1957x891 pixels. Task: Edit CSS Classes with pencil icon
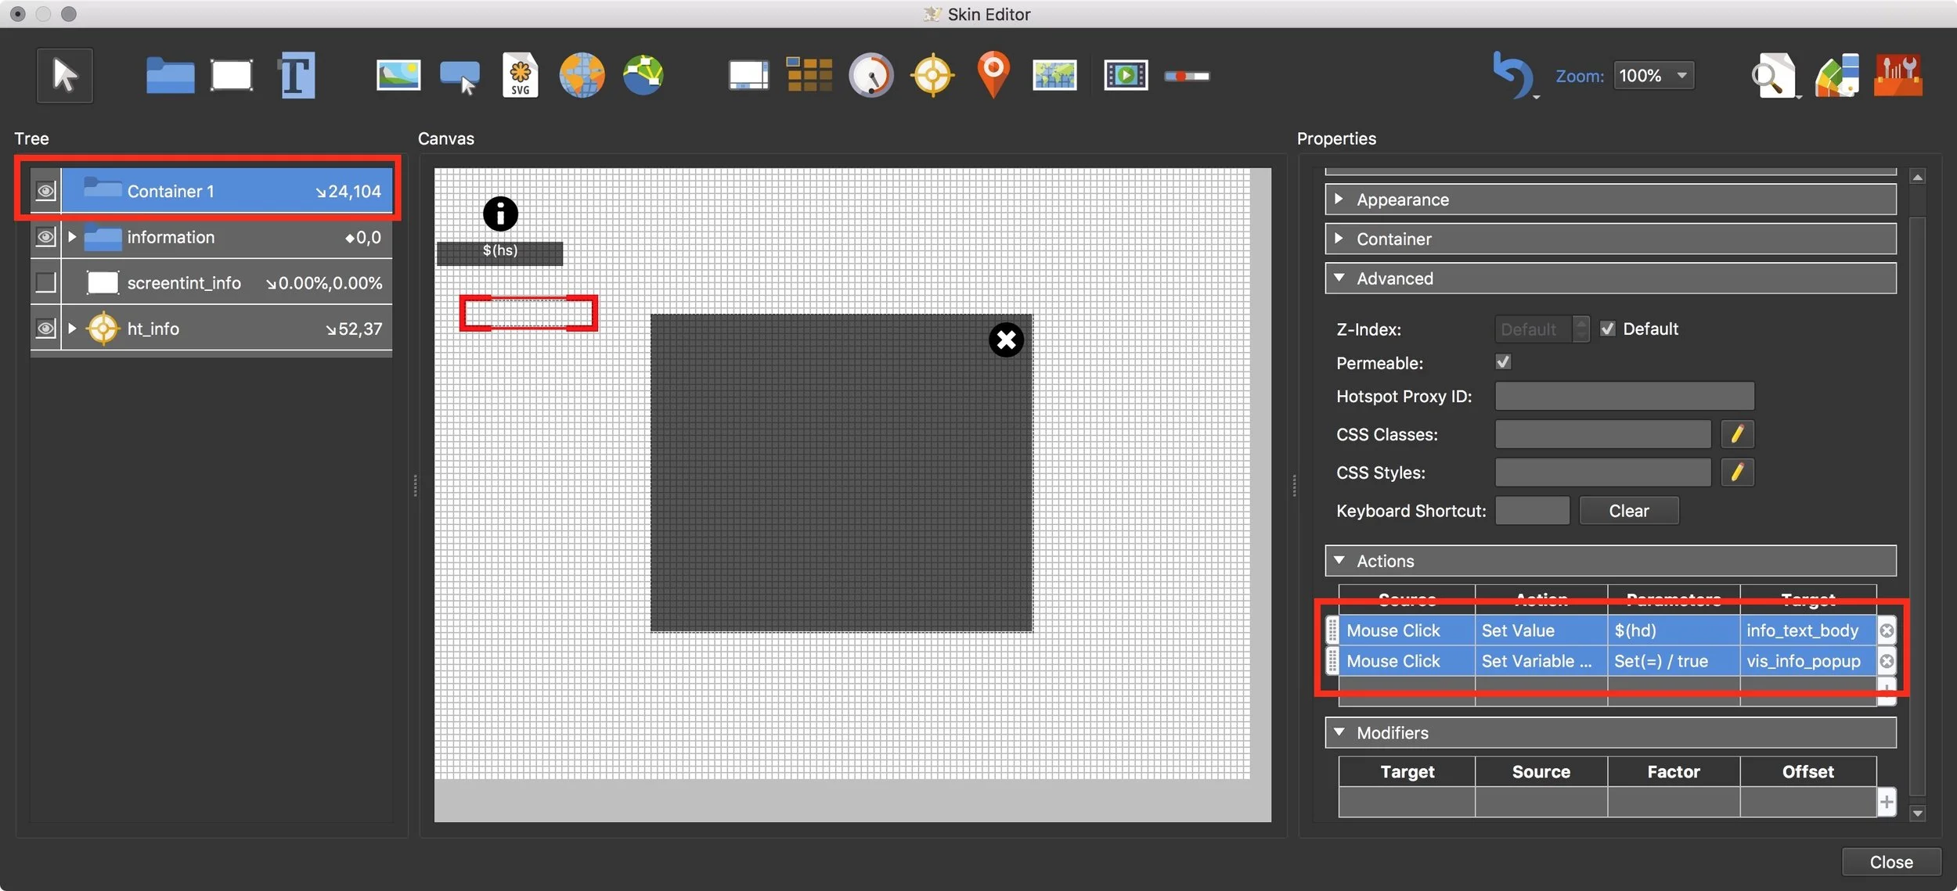click(1737, 434)
